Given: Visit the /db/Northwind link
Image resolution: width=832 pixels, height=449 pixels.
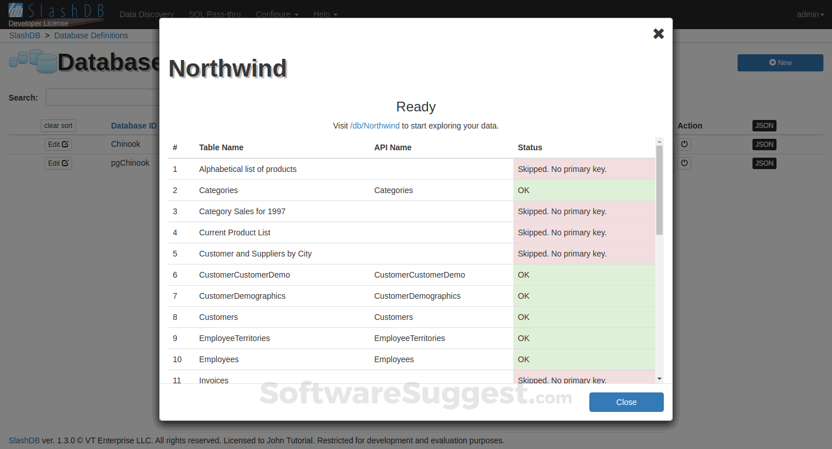Looking at the screenshot, I should [x=375, y=126].
